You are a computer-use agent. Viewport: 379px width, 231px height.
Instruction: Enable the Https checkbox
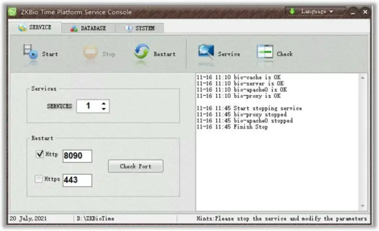coord(39,179)
